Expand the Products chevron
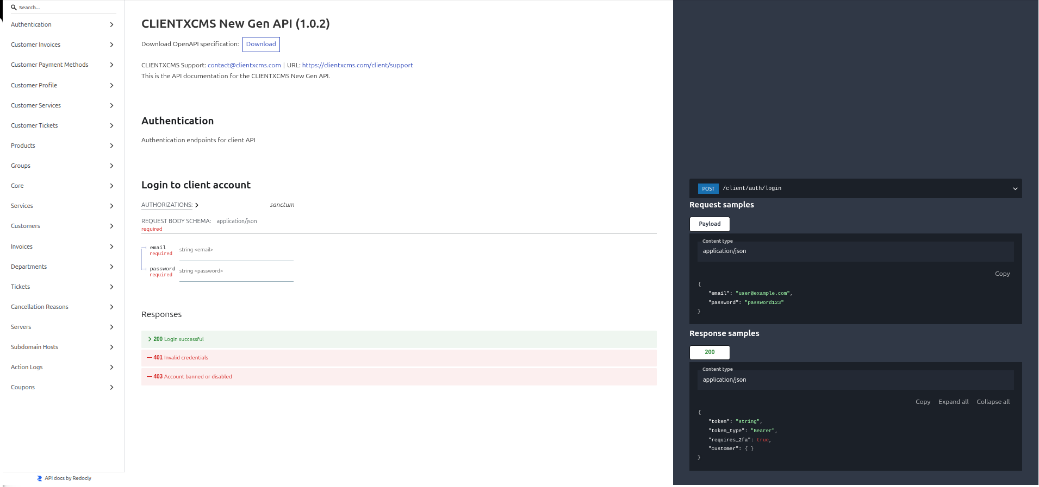The width and height of the screenshot is (1039, 487). pos(111,146)
